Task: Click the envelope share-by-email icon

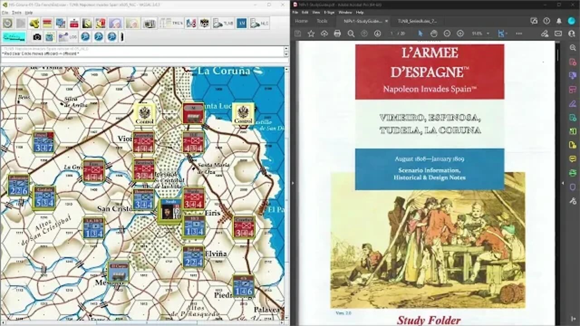Action: pyautogui.click(x=558, y=34)
